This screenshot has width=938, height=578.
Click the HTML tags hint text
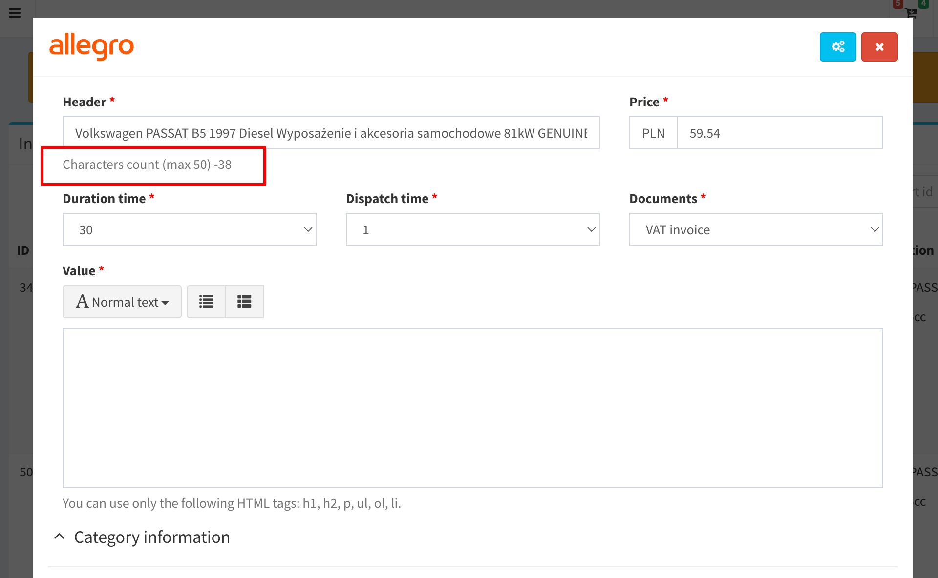[x=232, y=503]
